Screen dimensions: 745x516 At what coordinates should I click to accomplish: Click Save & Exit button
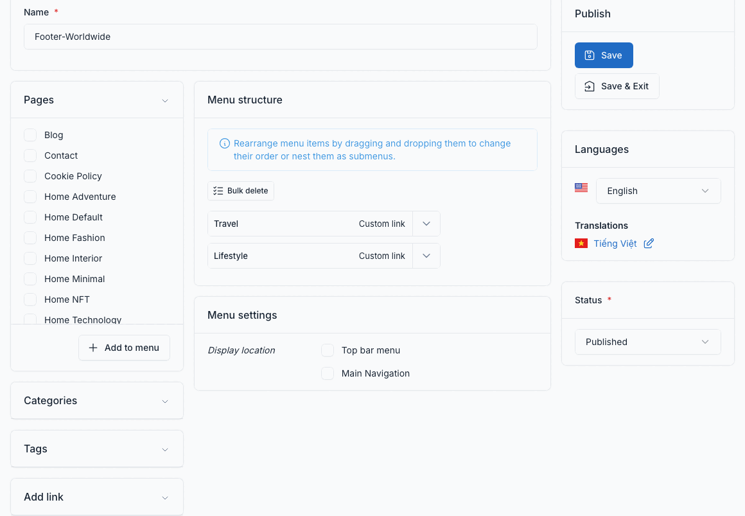(617, 86)
